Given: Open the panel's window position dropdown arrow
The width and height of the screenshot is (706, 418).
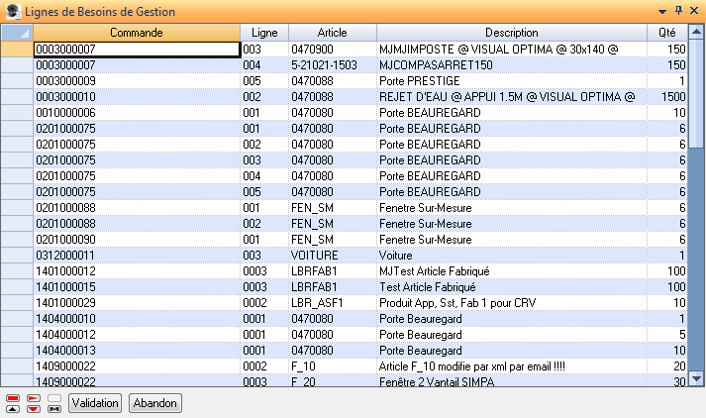Looking at the screenshot, I should (x=662, y=11).
